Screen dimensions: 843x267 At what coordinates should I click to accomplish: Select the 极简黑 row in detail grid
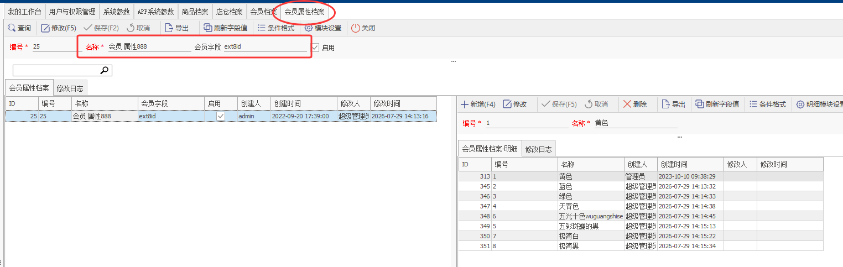point(641,246)
